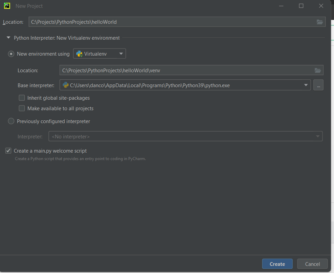Image resolution: width=334 pixels, height=273 pixels.
Task: Click the New Project title text
Action: (x=29, y=6)
